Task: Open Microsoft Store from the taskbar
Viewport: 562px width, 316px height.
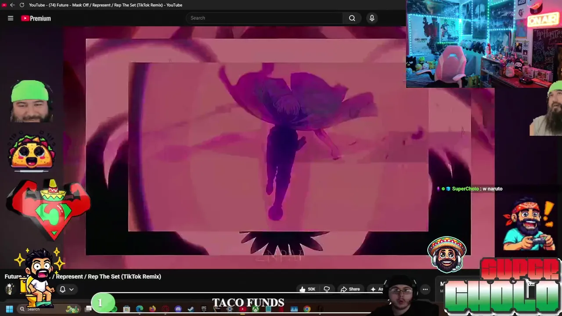Action: 126,309
